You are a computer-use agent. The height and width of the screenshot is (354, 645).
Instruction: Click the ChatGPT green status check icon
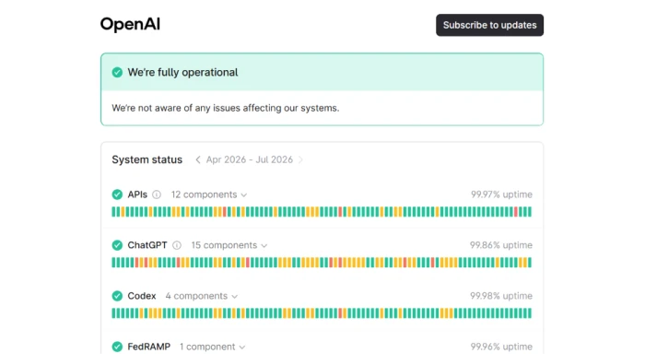coord(117,245)
